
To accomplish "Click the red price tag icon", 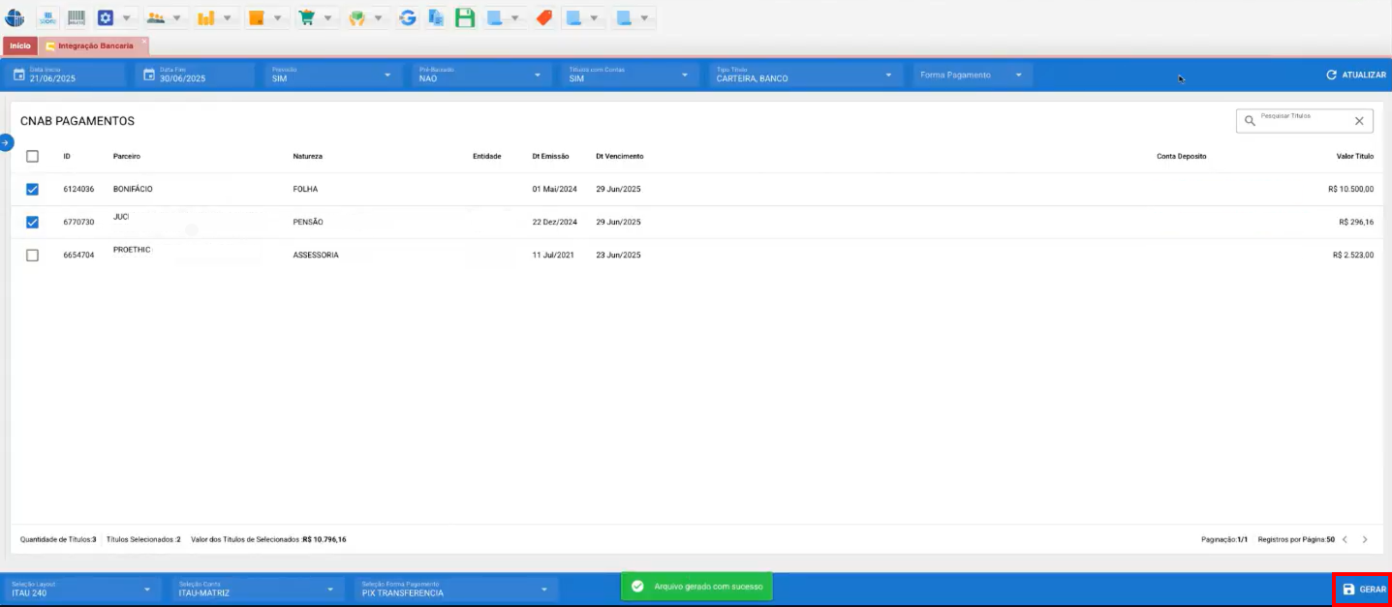I will [544, 17].
